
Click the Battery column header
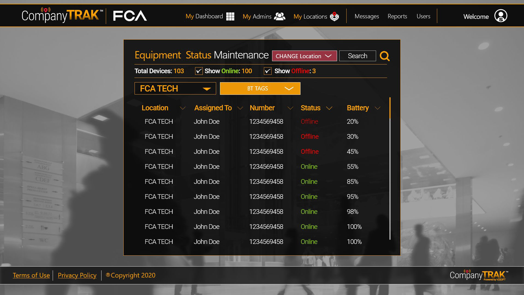358,108
